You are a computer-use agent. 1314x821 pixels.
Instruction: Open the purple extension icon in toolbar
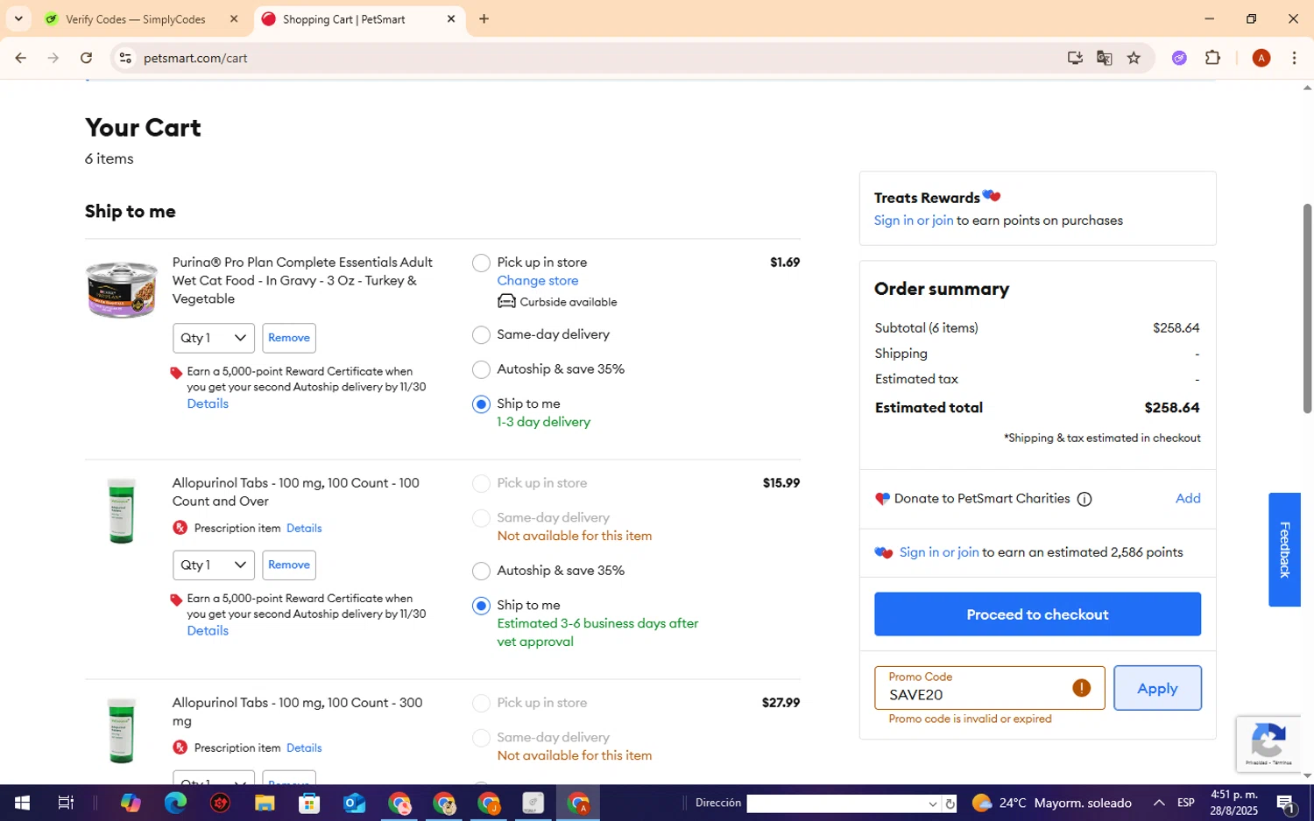tap(1179, 58)
